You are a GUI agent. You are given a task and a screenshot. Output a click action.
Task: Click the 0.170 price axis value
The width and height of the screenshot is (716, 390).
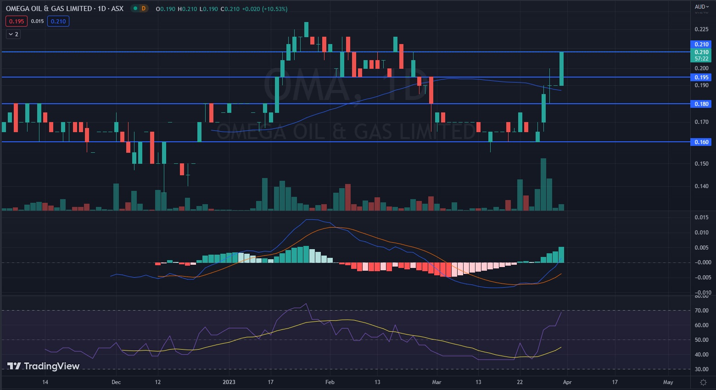701,122
